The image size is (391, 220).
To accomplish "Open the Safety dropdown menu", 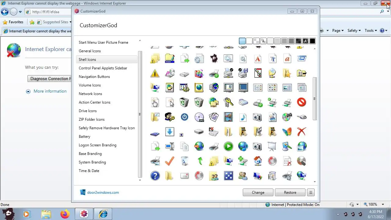I will [x=354, y=31].
